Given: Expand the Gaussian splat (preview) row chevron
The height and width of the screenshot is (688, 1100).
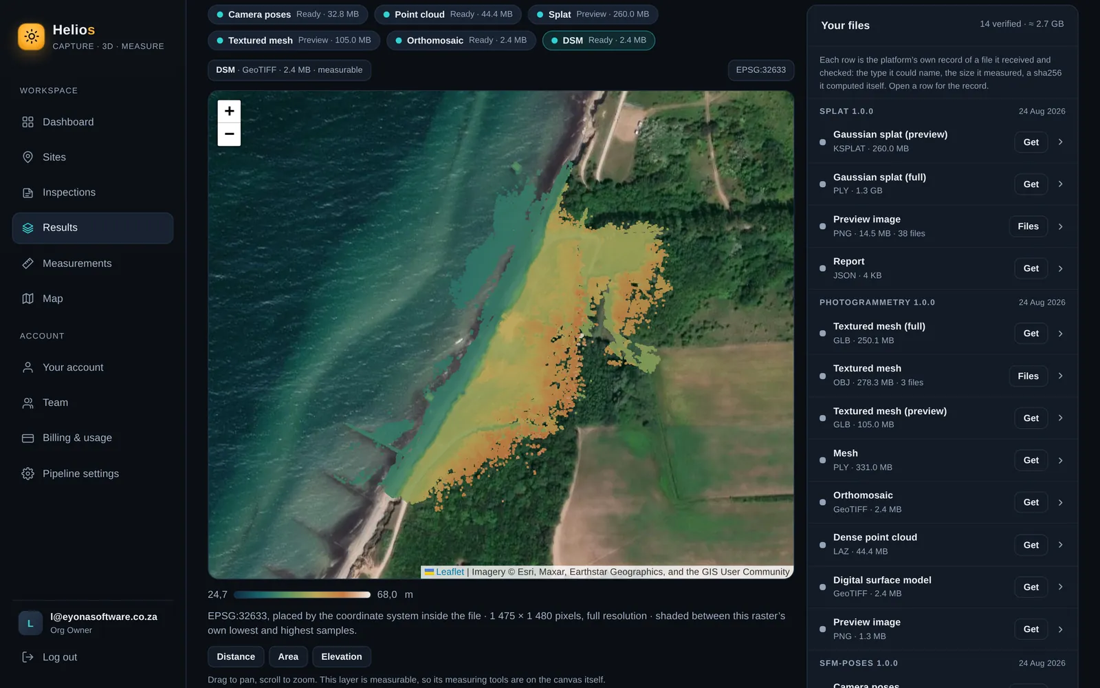Looking at the screenshot, I should 1061,142.
